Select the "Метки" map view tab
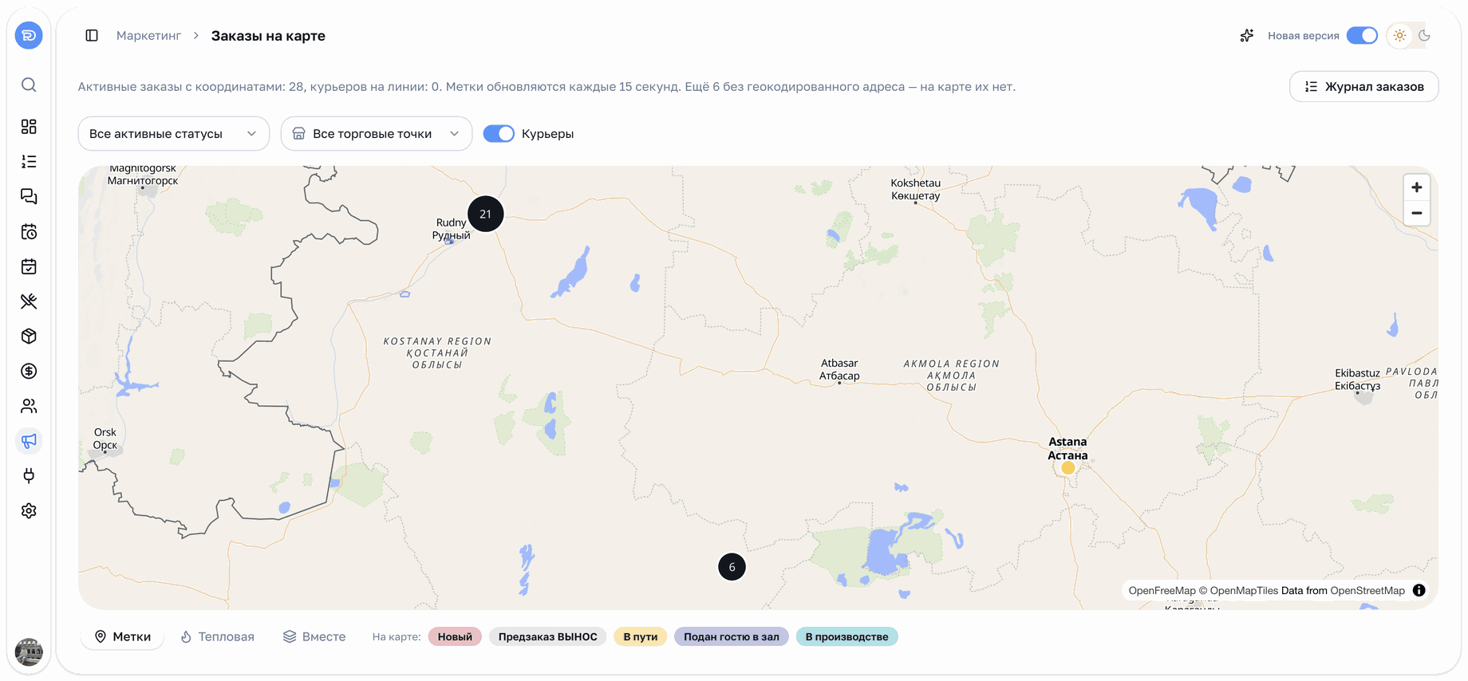 pyautogui.click(x=123, y=636)
